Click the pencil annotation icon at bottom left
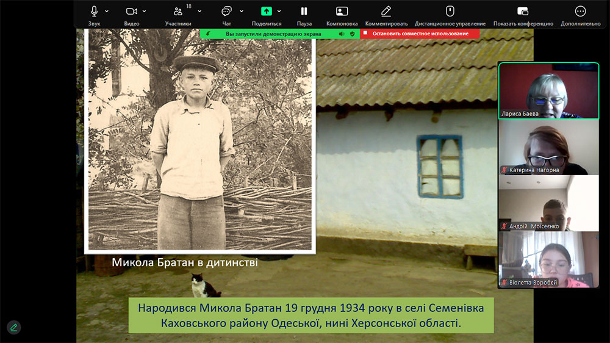Image resolution: width=610 pixels, height=343 pixels. 13,327
